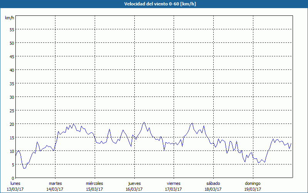Select the 'sábado' day label

pyautogui.click(x=213, y=183)
